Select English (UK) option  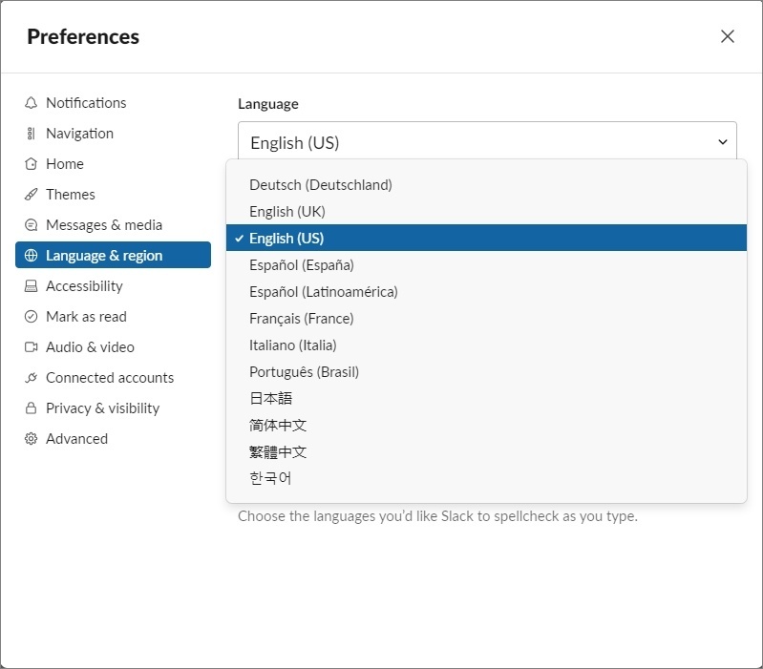486,212
